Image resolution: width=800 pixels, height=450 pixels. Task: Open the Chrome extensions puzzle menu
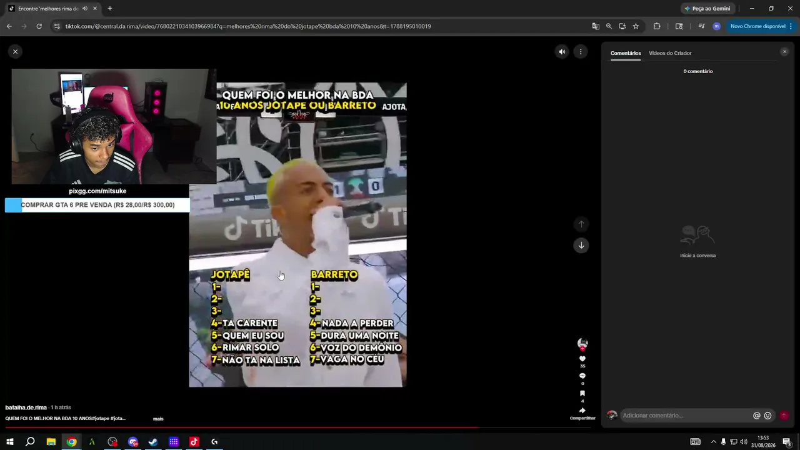pos(657,26)
